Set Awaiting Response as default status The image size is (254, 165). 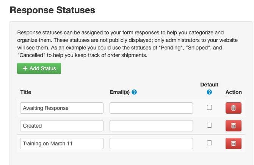point(209,108)
